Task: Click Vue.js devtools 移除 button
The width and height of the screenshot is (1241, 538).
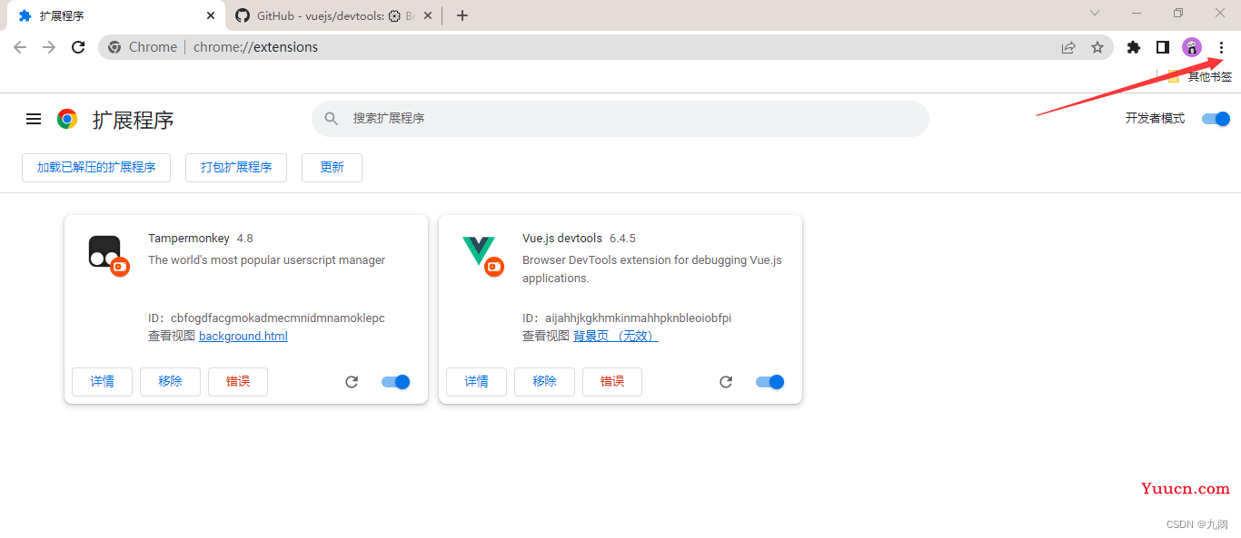Action: pyautogui.click(x=544, y=382)
